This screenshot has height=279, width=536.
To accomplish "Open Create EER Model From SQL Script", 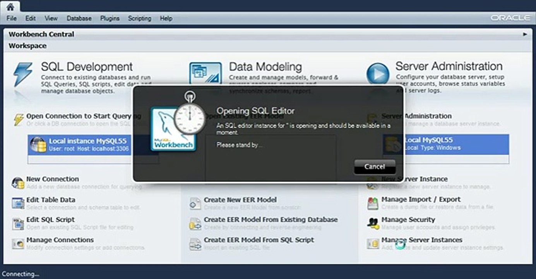I will [x=259, y=240].
